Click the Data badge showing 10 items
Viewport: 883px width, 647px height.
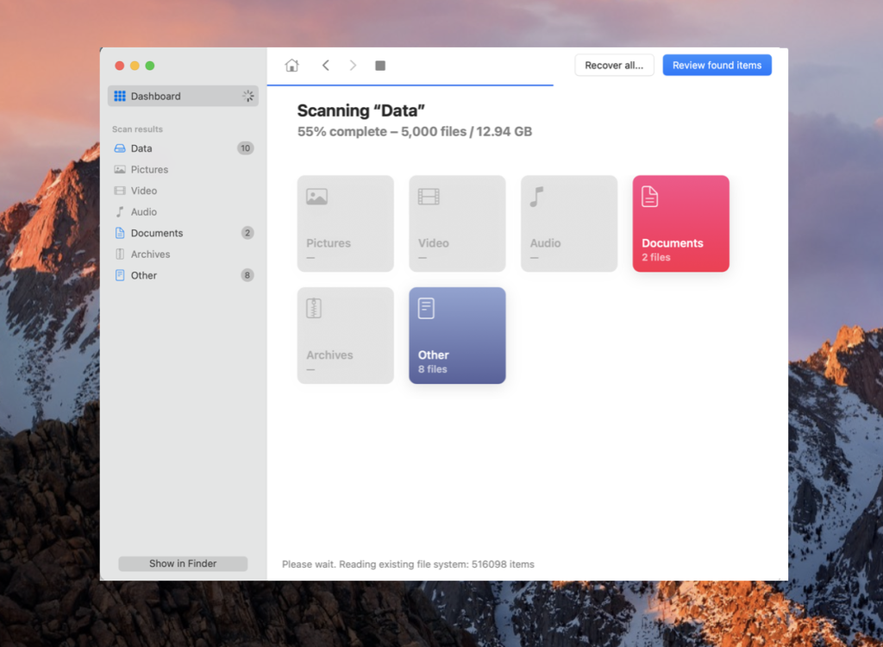pos(246,148)
